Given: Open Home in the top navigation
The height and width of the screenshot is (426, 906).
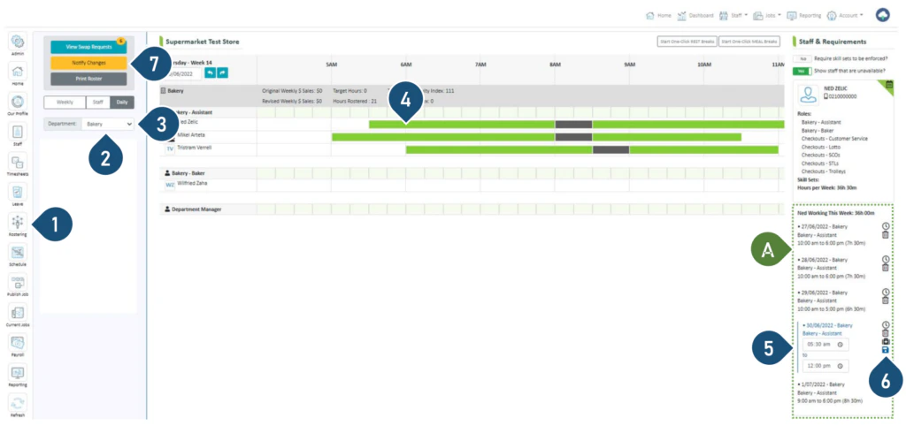Looking at the screenshot, I should [x=658, y=16].
